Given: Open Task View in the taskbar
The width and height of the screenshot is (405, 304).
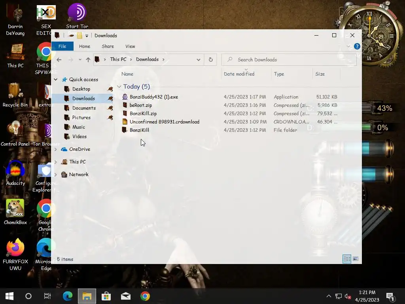Looking at the screenshot, I should tap(47, 296).
